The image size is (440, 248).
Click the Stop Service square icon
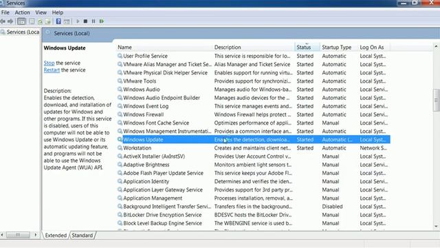coord(85,21)
